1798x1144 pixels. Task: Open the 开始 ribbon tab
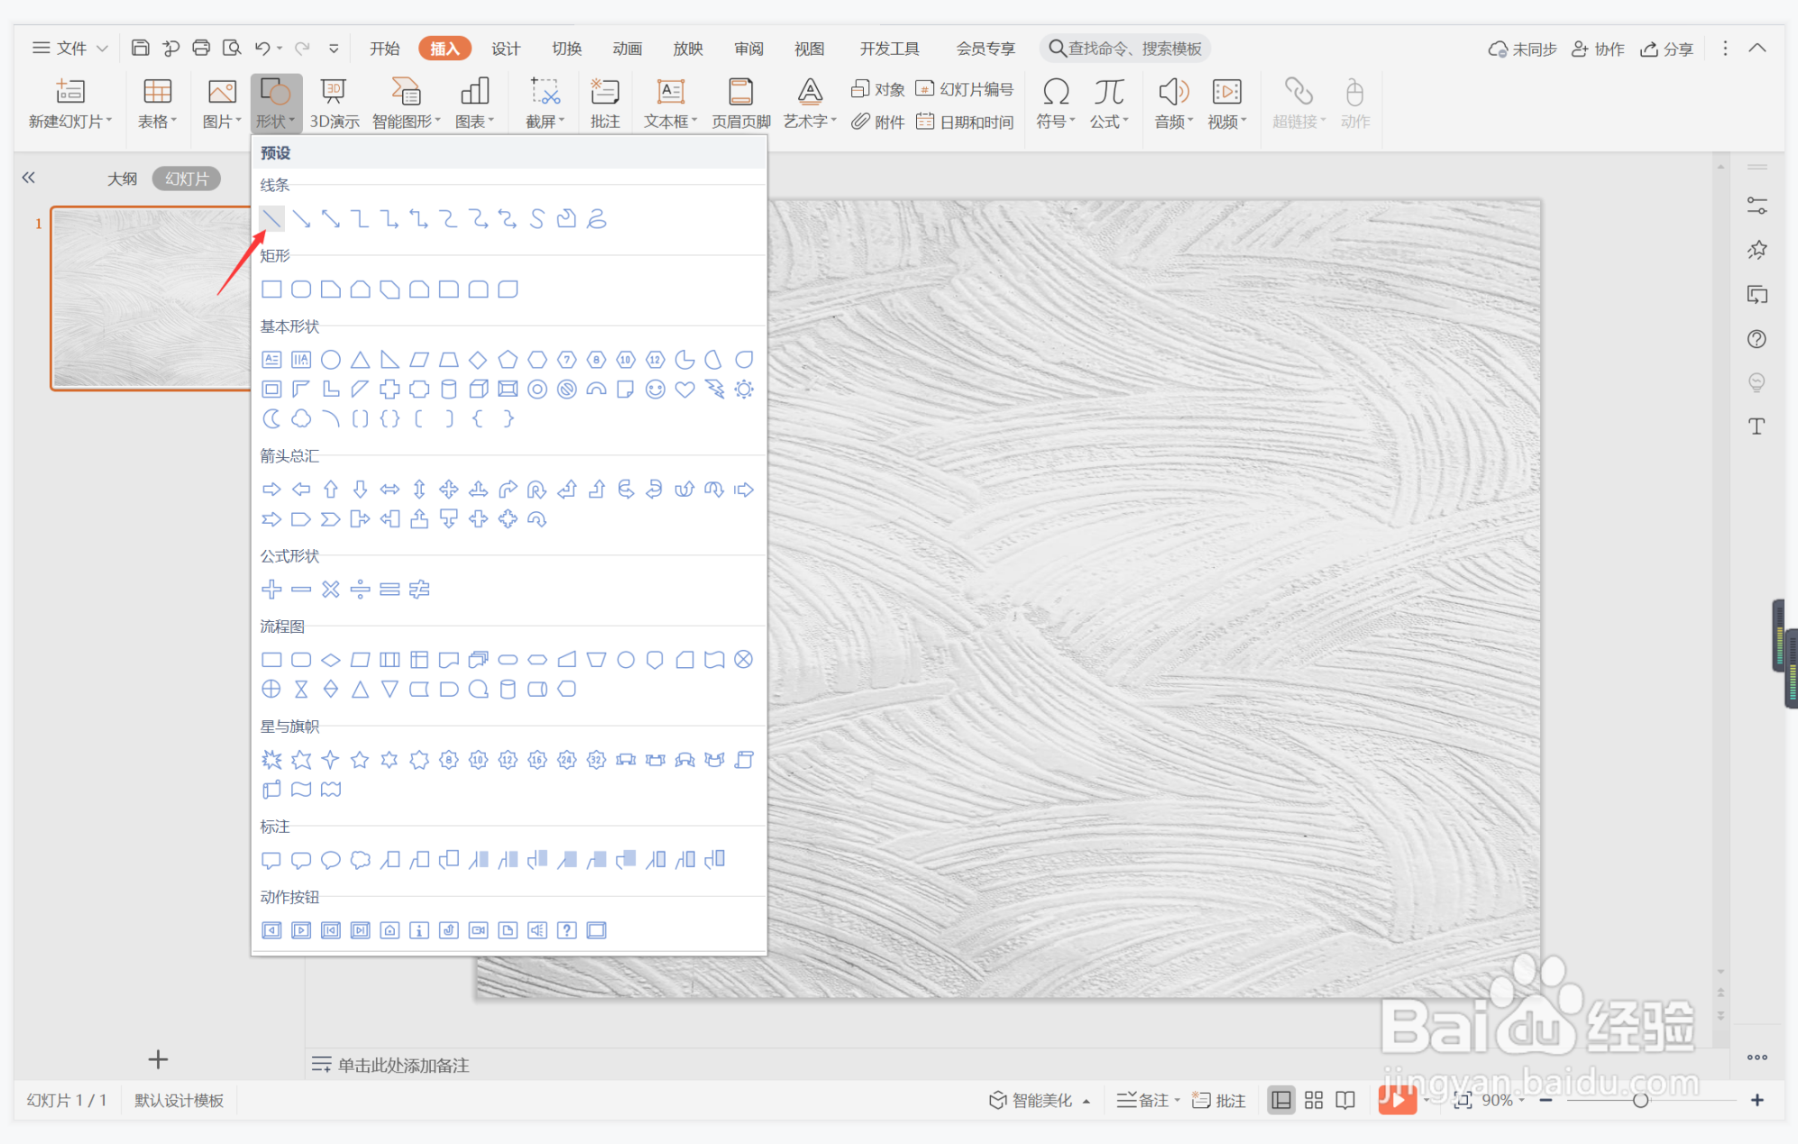click(384, 48)
